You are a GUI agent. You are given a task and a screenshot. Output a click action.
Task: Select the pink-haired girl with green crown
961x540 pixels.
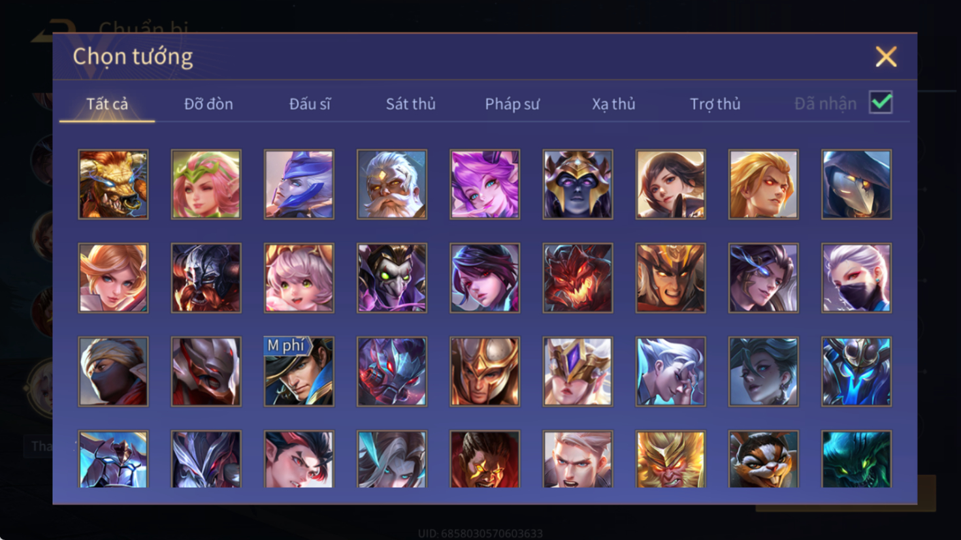[206, 184]
